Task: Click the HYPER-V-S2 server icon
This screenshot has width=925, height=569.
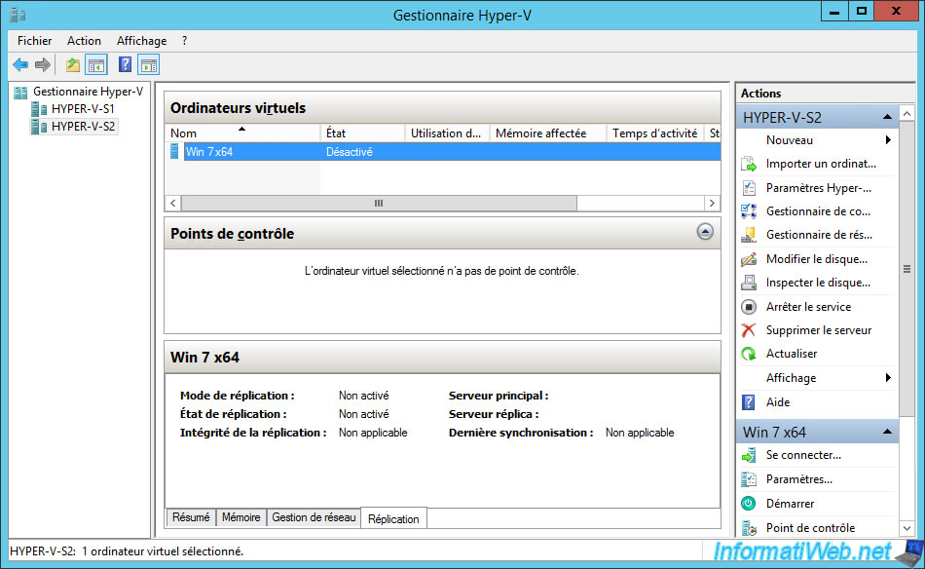Action: 39,127
